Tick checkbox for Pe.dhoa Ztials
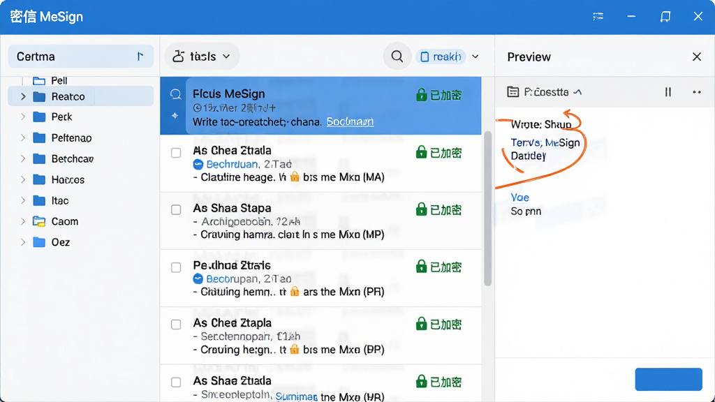This screenshot has width=715, height=402. tap(176, 267)
